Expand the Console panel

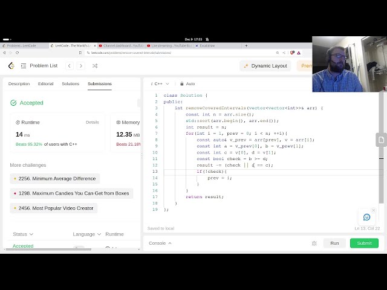pyautogui.click(x=160, y=243)
